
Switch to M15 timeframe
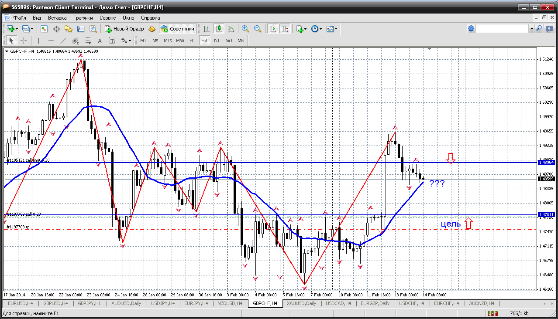click(168, 41)
